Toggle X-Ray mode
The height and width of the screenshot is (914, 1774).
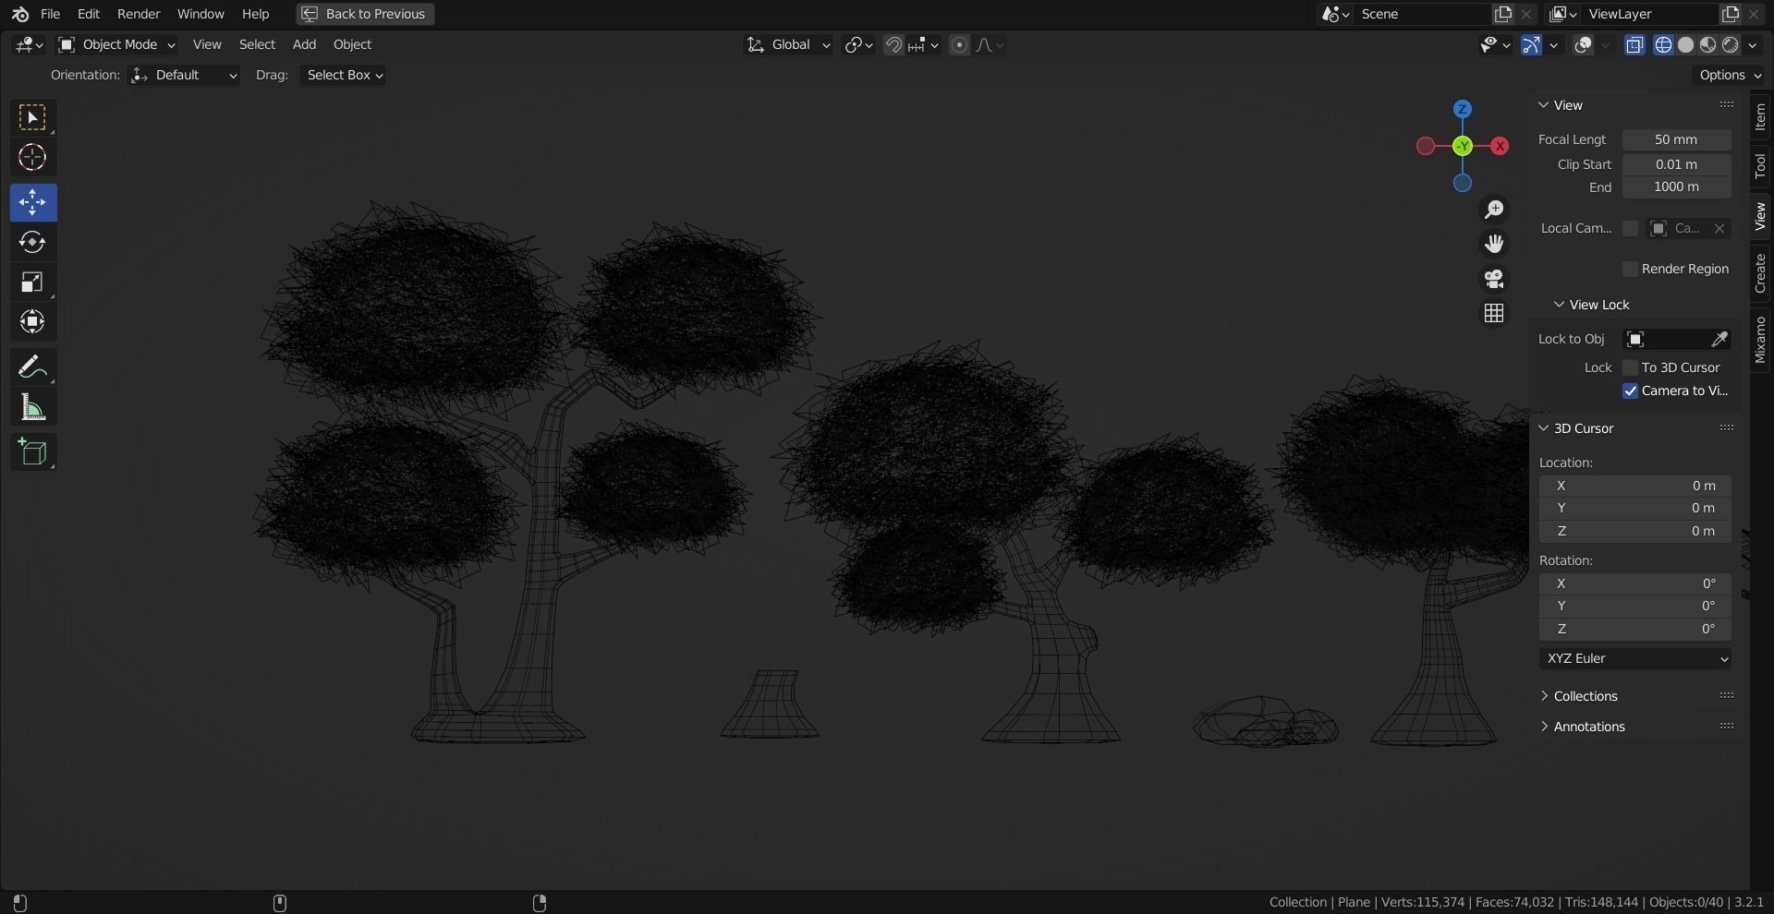1634,44
